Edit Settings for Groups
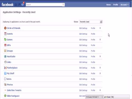132x99 pixels. (x=83, y=51)
